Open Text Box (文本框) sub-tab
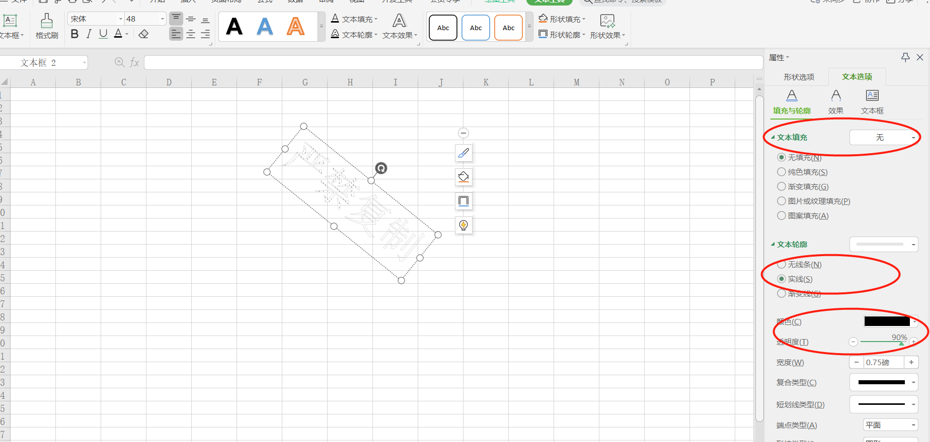Image resolution: width=930 pixels, height=442 pixels. (872, 102)
